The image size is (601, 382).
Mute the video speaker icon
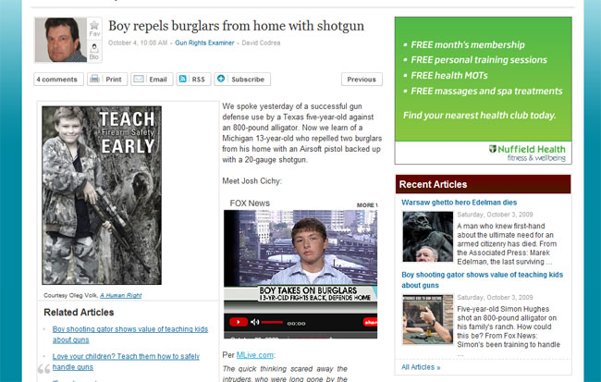point(254,322)
